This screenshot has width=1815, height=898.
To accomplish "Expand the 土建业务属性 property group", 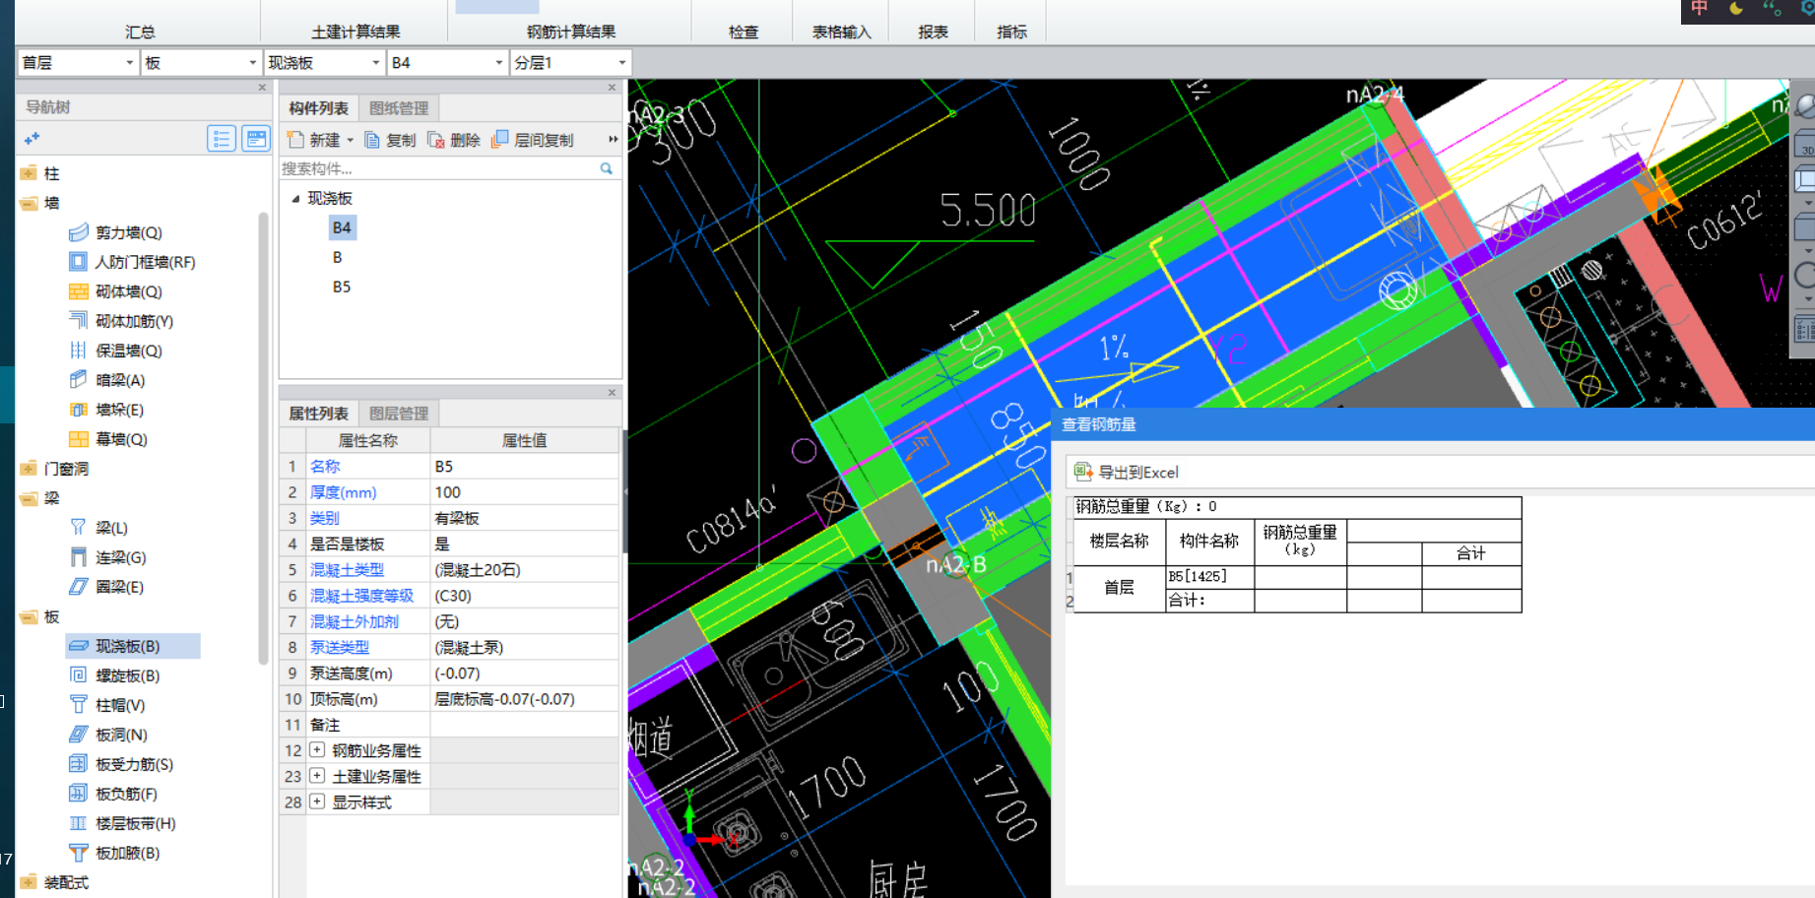I will coord(317,776).
